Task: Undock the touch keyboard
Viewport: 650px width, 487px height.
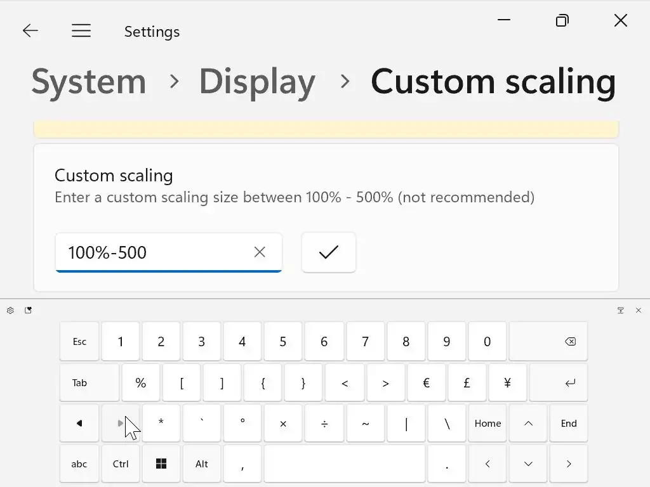Action: (620, 311)
